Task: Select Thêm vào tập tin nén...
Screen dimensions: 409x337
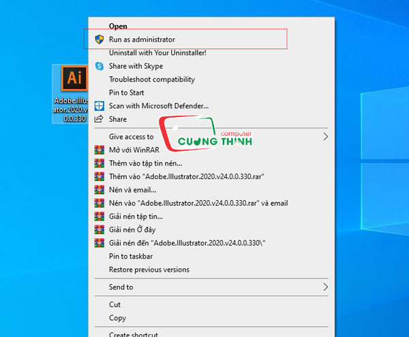Action: [x=211, y=163]
